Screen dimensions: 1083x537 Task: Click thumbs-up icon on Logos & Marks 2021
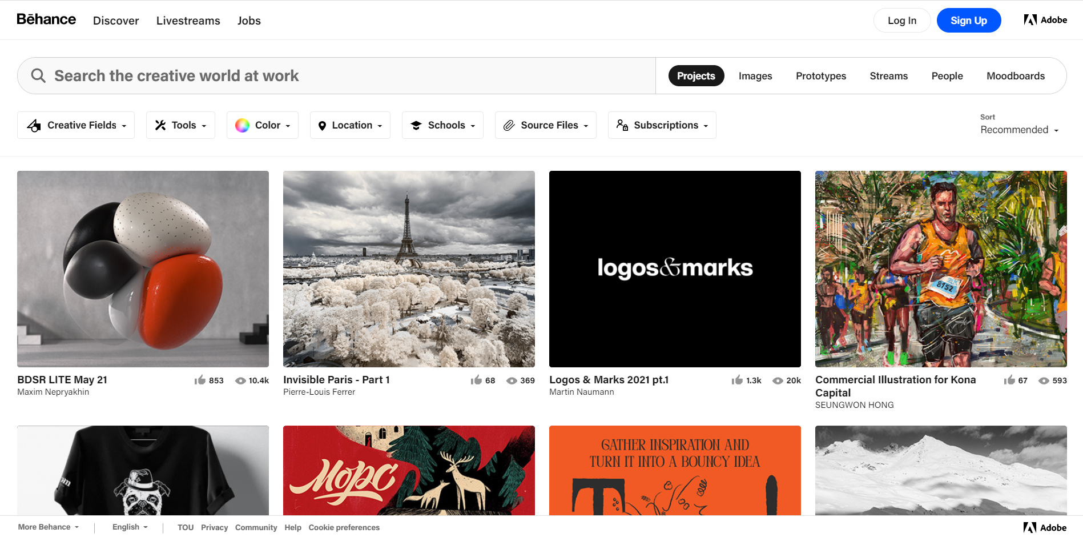click(x=737, y=380)
